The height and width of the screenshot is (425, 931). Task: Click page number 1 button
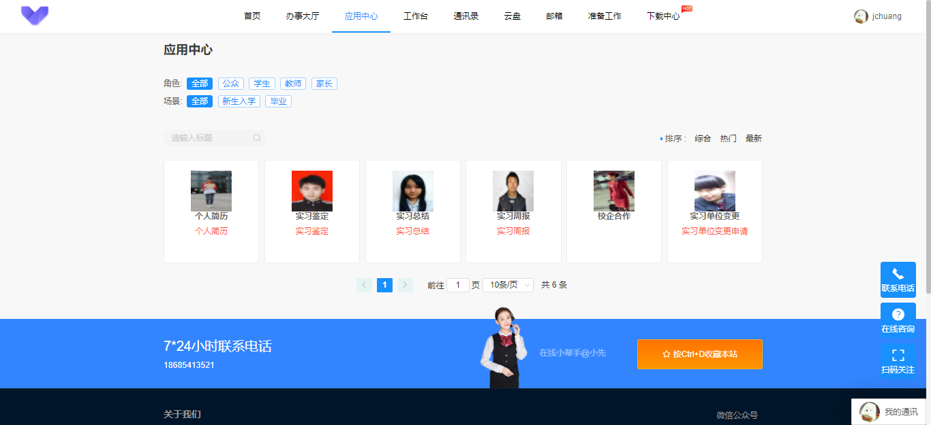coord(384,285)
